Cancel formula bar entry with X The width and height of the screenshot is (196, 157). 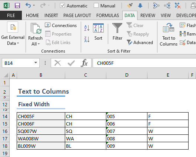58,63
